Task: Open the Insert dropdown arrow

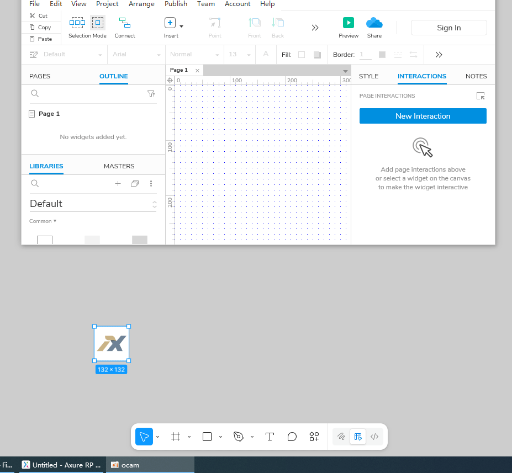Action: pyautogui.click(x=181, y=26)
